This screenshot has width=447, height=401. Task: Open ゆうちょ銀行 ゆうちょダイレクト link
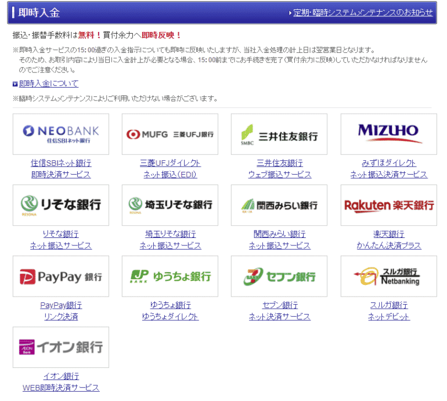[x=170, y=310]
